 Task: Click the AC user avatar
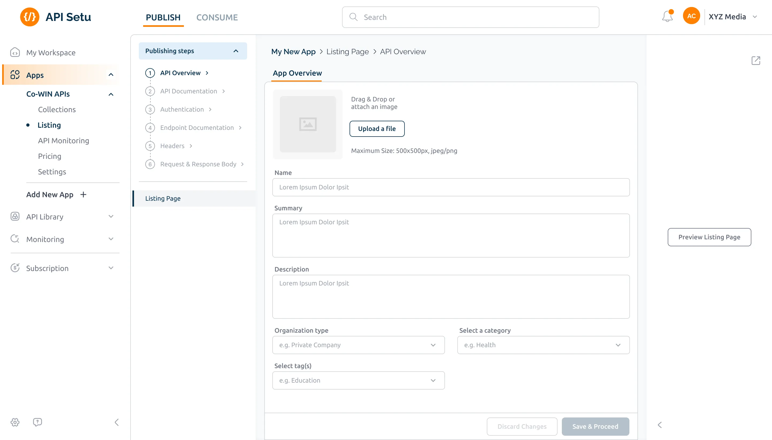(x=691, y=16)
